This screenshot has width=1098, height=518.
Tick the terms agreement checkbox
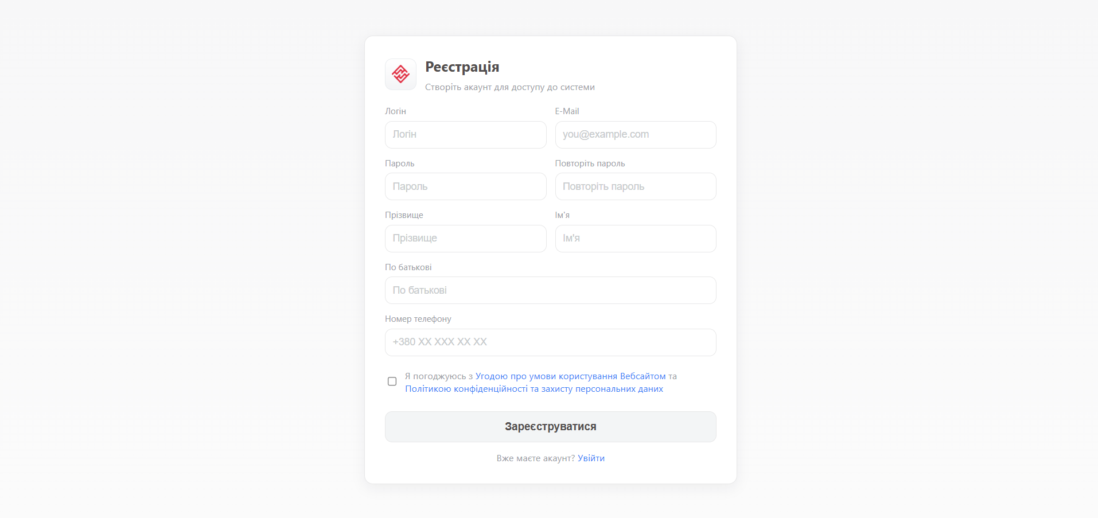coord(392,381)
